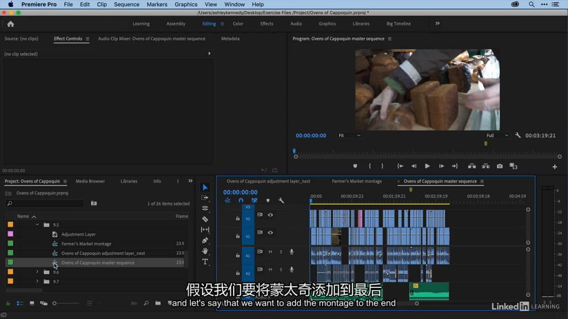Screen dimensions: 568x319
Task: Add marker in Program monitor
Action: tap(355, 166)
